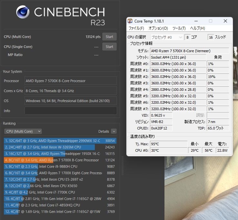Open the オプション(O) menu in Core Temp

click(x=158, y=28)
